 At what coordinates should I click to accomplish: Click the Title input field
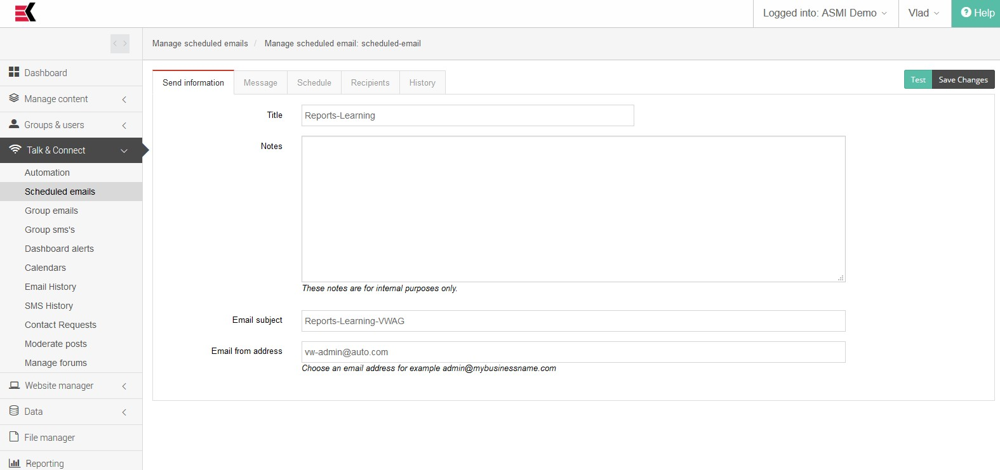click(x=468, y=115)
